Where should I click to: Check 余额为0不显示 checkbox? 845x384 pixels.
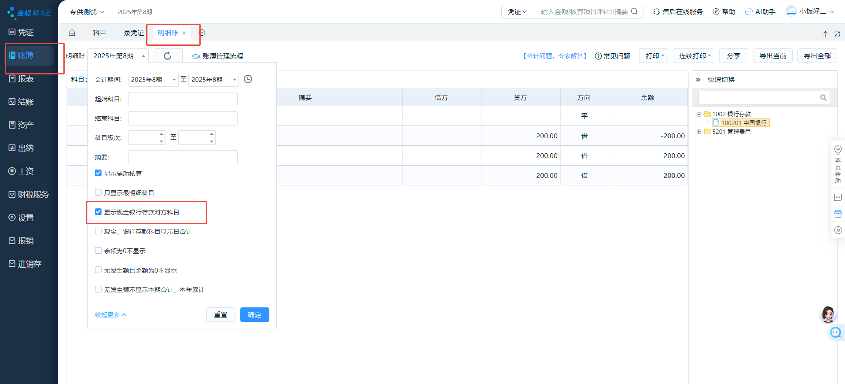98,251
